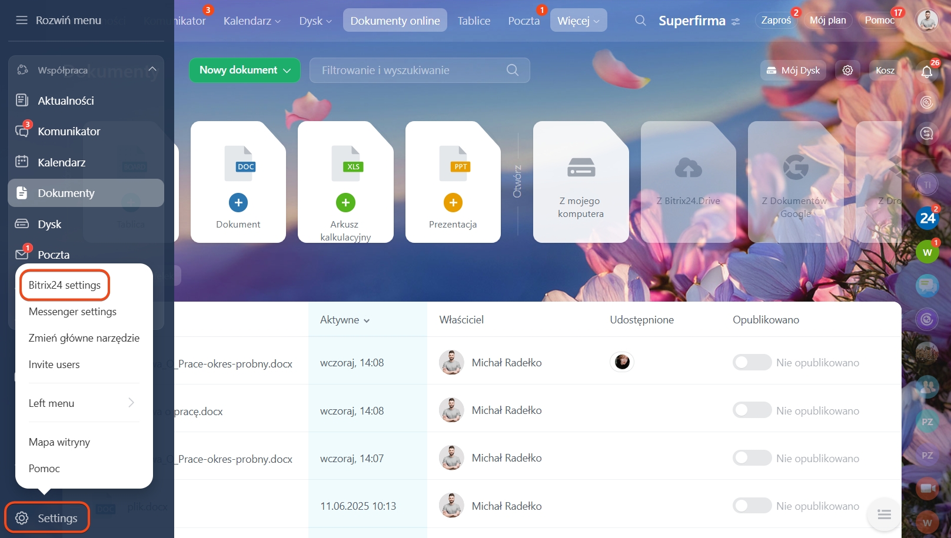Click shared user avatar in first row
Image resolution: width=951 pixels, height=538 pixels.
[x=622, y=362]
